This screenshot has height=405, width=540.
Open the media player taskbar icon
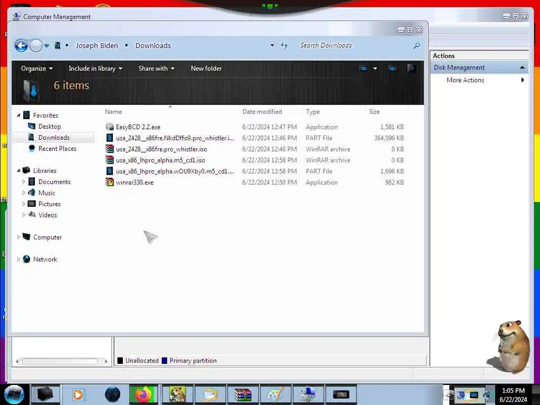coord(78,394)
